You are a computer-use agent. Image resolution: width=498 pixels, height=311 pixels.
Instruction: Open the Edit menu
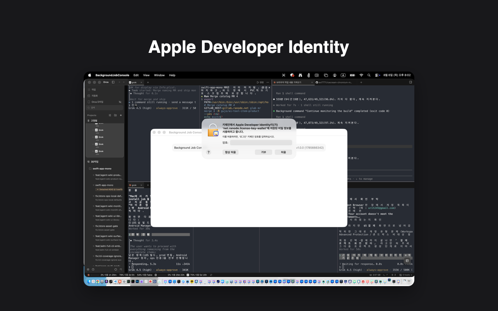(x=136, y=75)
